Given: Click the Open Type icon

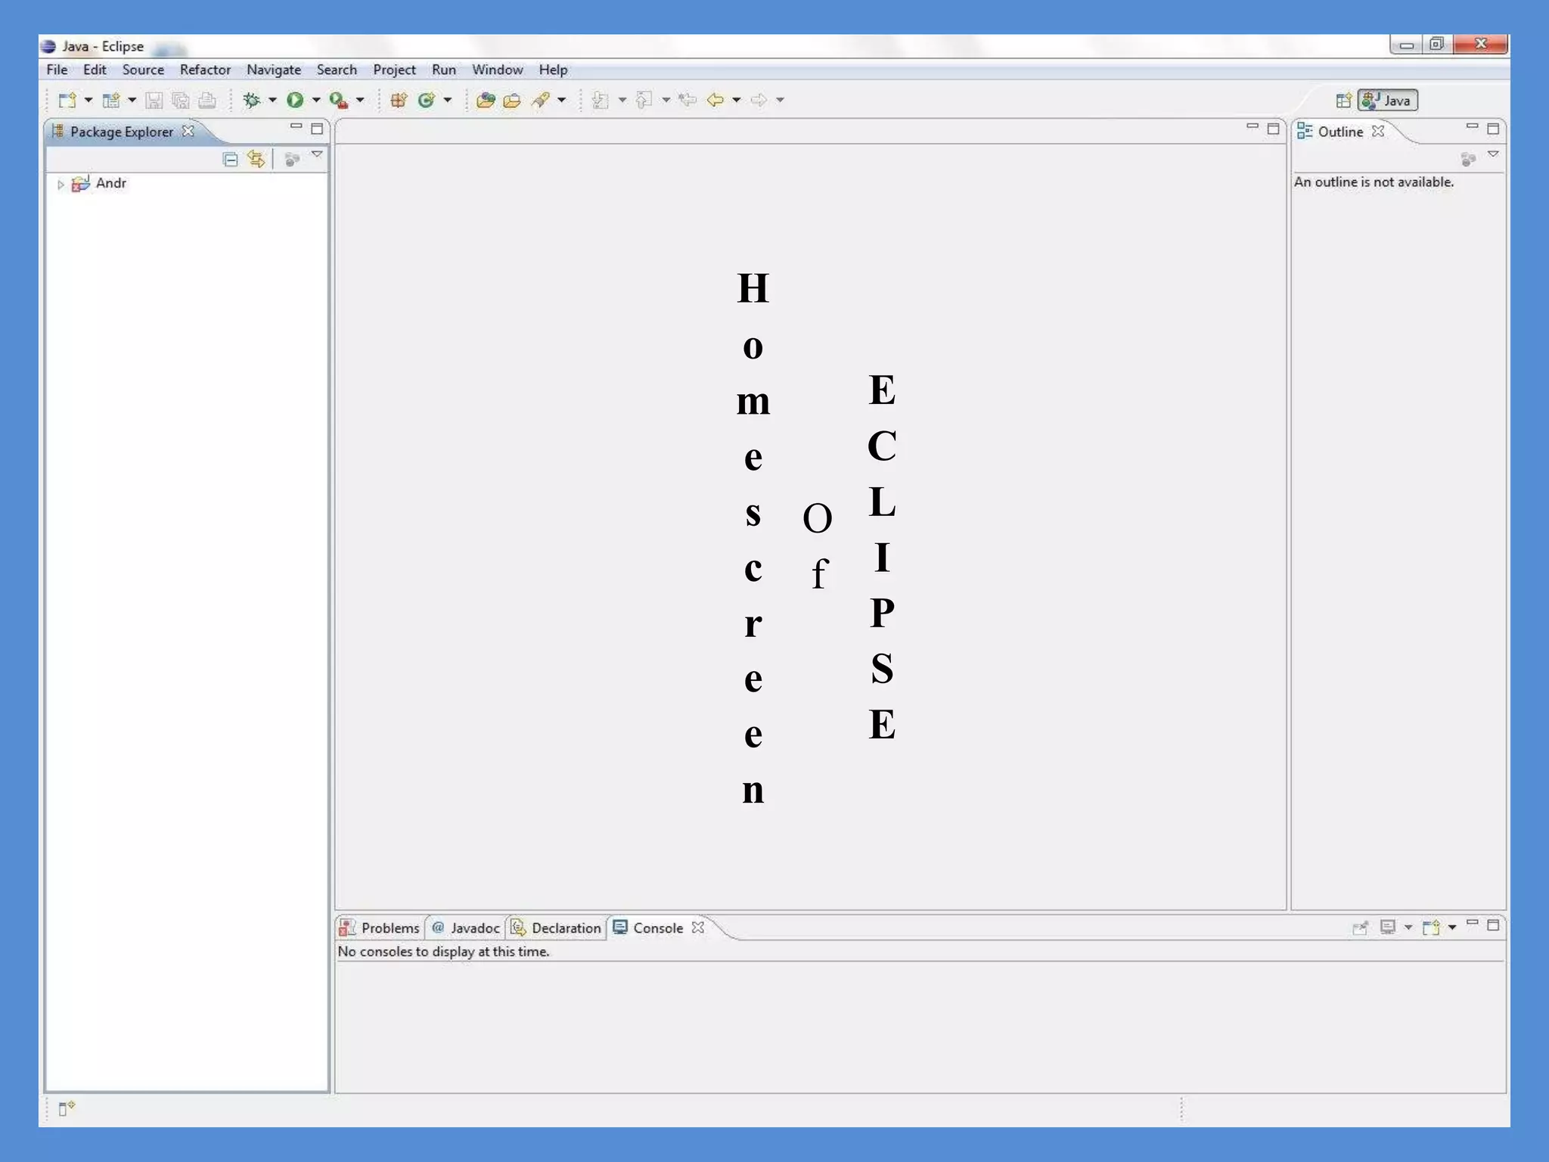Looking at the screenshot, I should [x=486, y=100].
